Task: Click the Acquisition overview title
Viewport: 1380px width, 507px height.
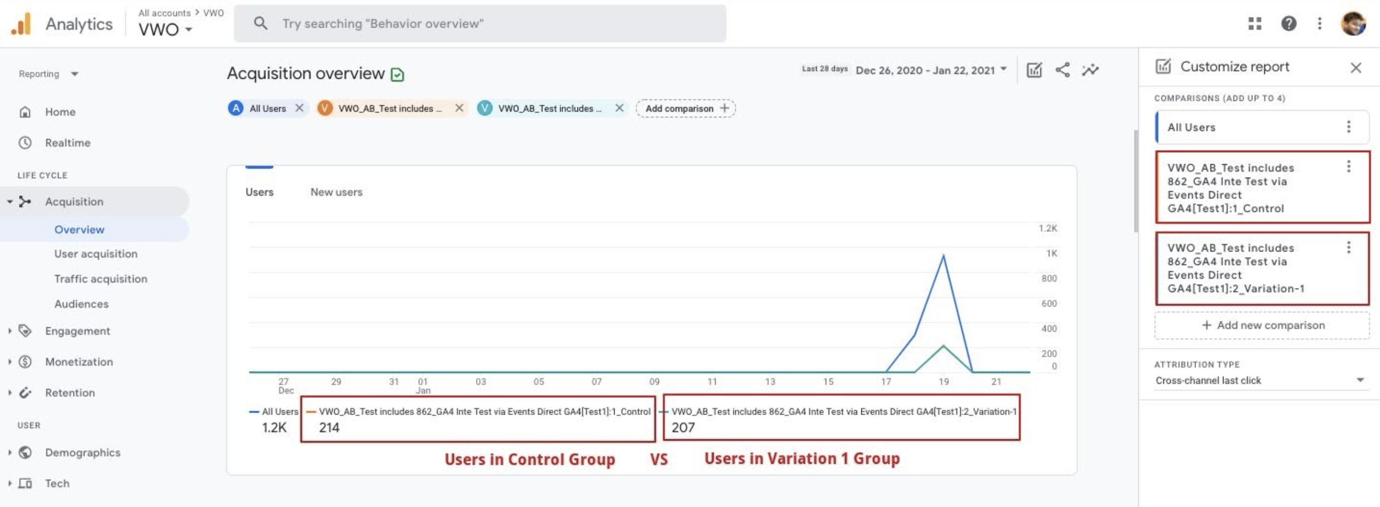Action: point(306,73)
